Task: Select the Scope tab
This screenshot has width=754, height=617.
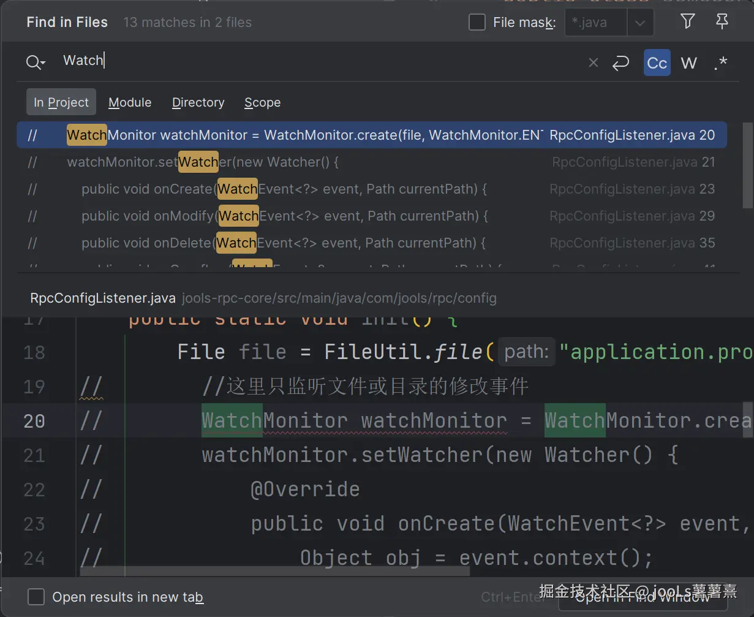Action: (x=262, y=102)
